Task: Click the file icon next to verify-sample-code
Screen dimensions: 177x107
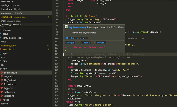Action: click(1, 38)
